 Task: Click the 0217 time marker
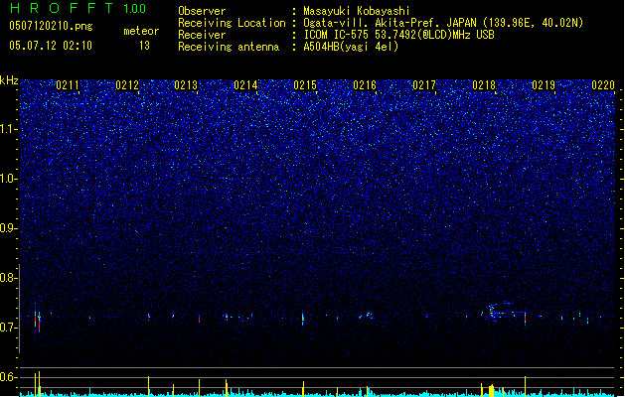pos(424,85)
